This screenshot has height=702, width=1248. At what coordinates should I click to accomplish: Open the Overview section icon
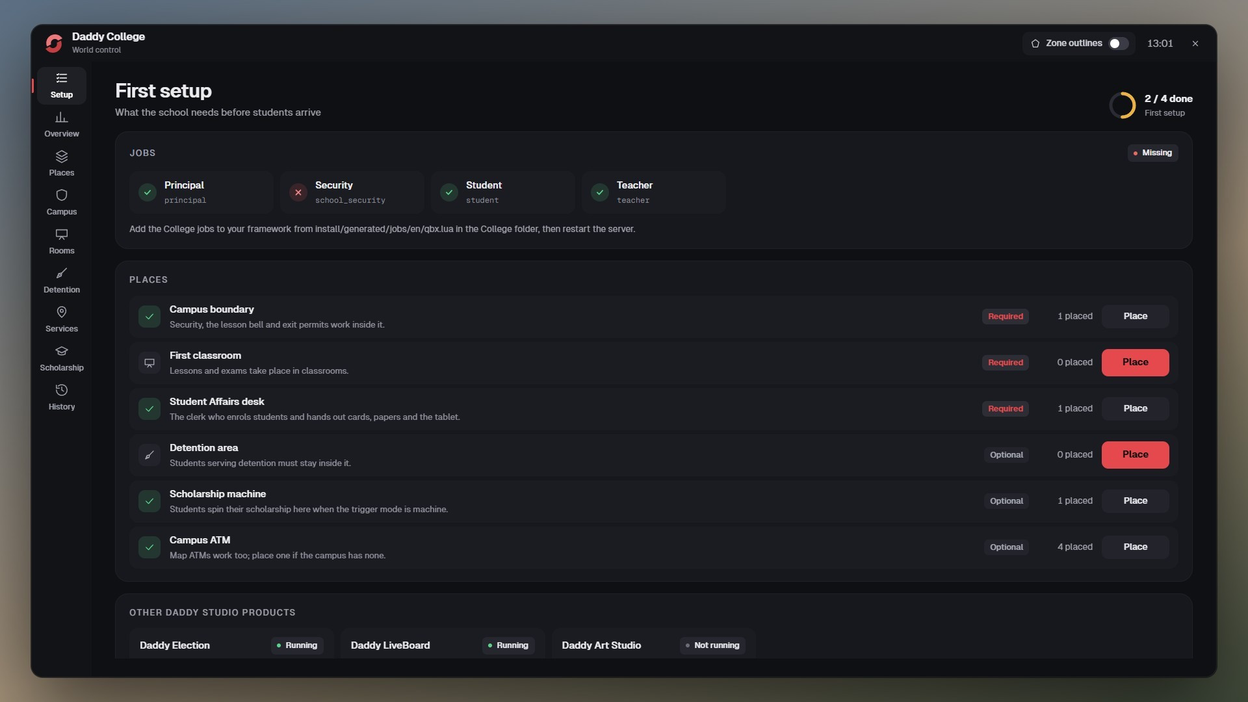point(61,118)
